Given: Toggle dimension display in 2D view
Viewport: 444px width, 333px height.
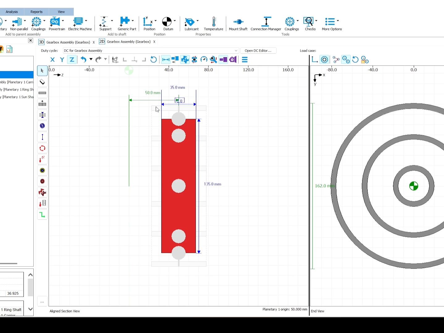Looking at the screenshot, I should pos(166,60).
